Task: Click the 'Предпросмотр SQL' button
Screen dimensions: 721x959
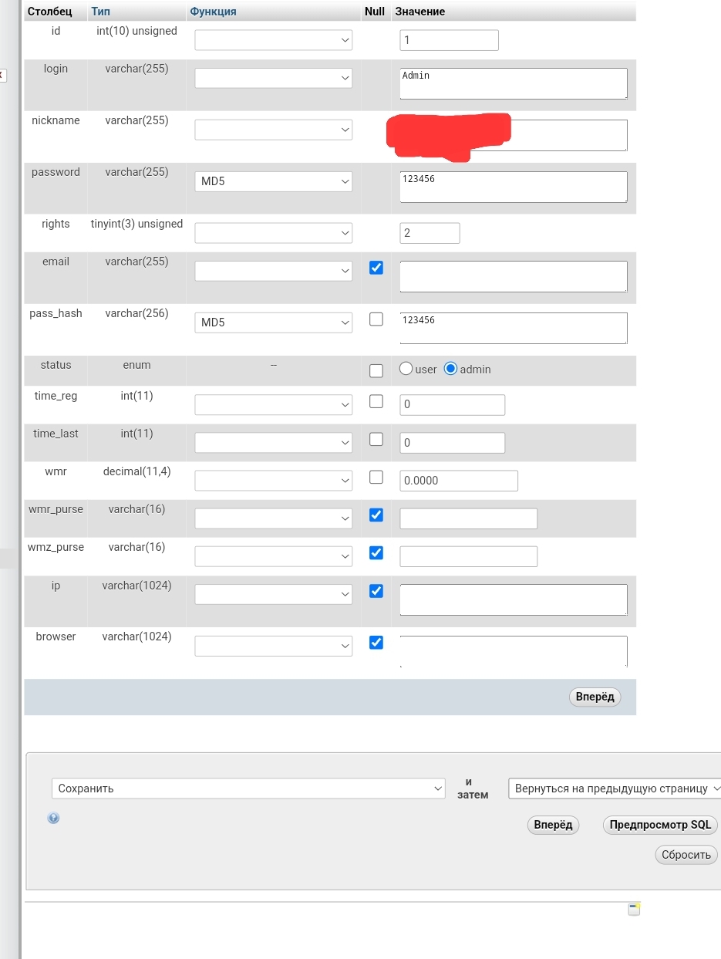Action: click(x=659, y=825)
